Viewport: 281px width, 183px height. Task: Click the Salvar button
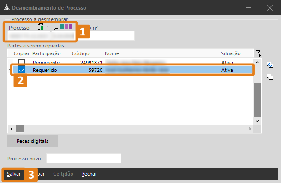14,174
